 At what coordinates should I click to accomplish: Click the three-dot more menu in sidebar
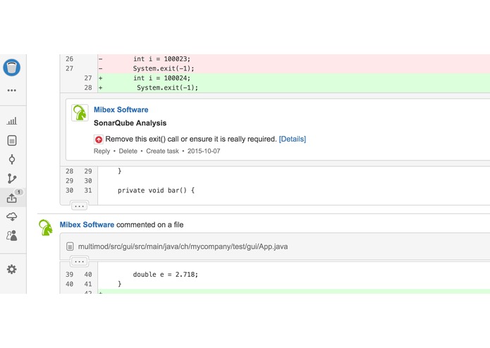(x=12, y=90)
